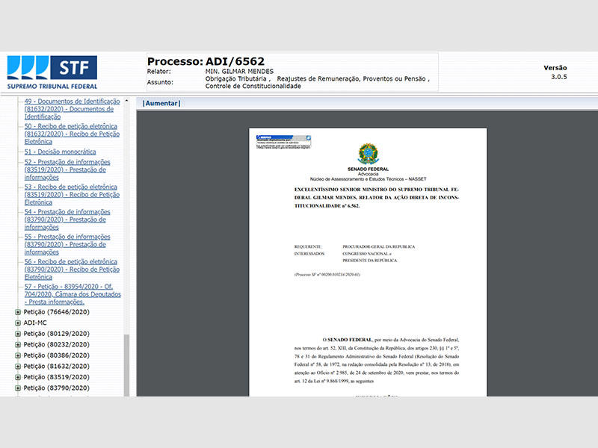Expand the Petição (76646/2020) tree node
Image resolution: width=598 pixels, height=448 pixels.
pos(17,312)
